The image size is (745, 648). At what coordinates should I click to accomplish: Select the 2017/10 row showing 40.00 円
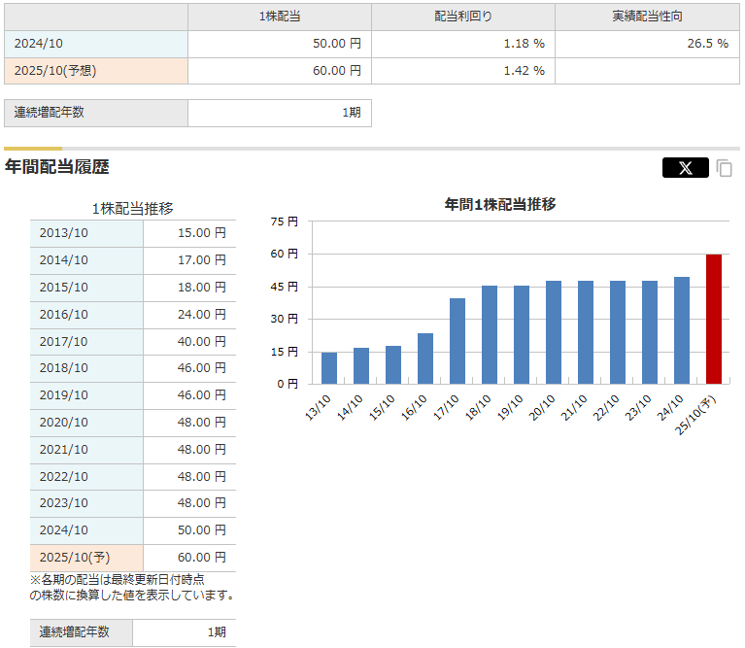(132, 342)
